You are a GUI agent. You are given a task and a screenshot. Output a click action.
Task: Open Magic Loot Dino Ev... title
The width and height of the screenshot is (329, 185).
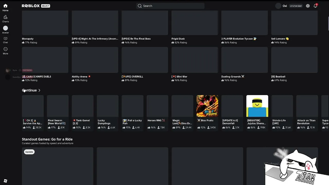[182, 122]
